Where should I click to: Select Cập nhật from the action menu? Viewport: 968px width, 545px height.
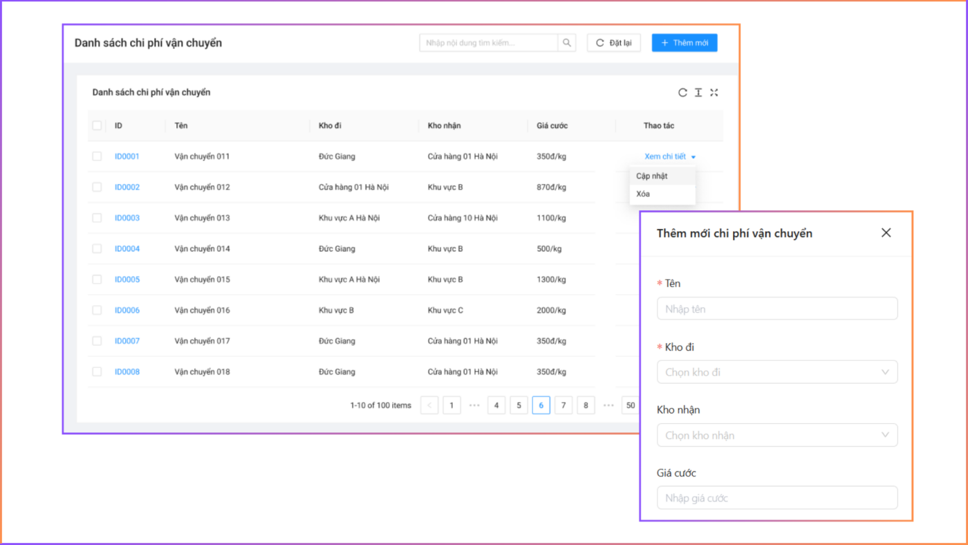pos(662,176)
